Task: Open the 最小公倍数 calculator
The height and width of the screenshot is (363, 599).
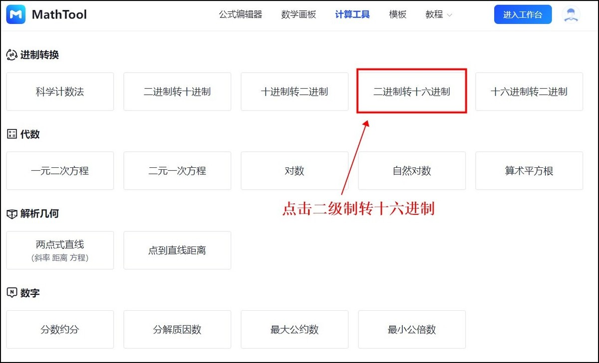Action: click(x=412, y=330)
